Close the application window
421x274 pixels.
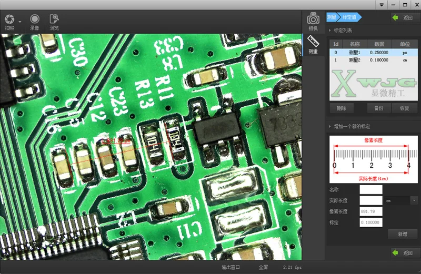[x=416, y=5]
